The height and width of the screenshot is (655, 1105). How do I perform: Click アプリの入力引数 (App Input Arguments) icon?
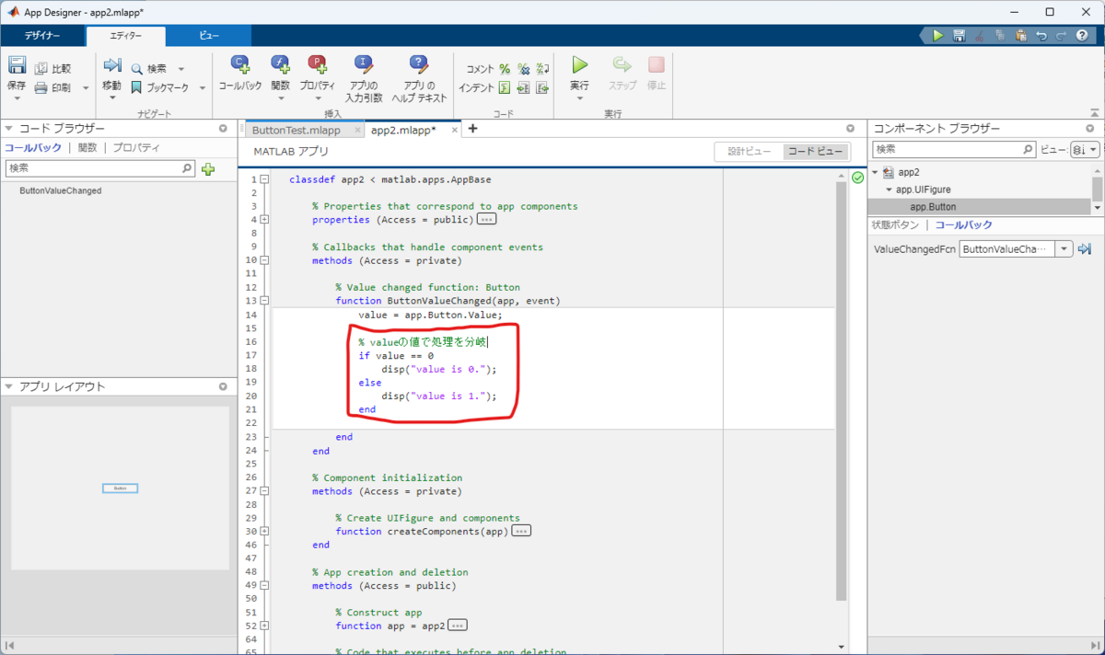364,63
